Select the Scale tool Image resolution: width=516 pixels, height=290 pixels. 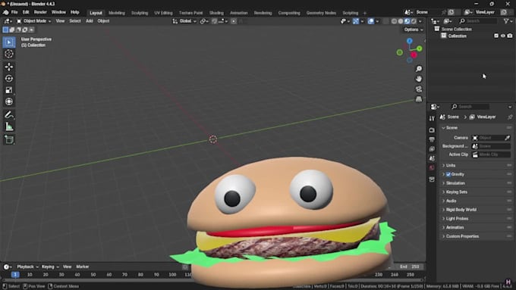9,90
